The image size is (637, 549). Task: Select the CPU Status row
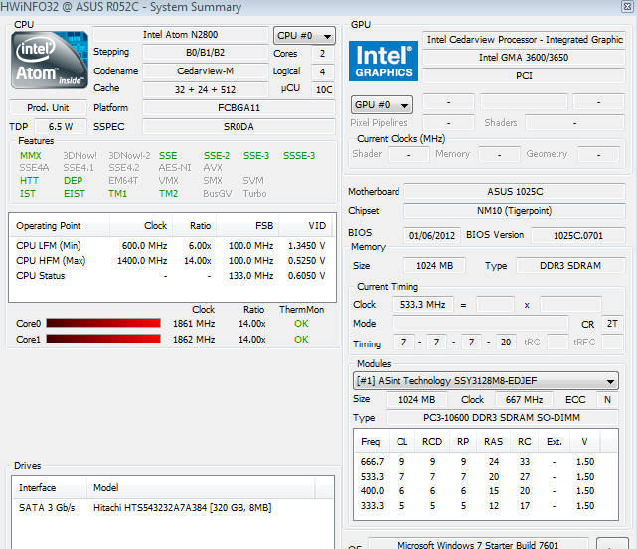[171, 276]
